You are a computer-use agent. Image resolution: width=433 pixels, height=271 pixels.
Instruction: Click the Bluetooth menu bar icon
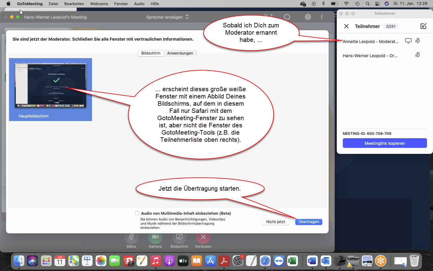click(324, 4)
